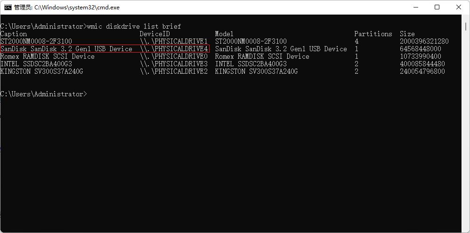Click the INTEL SSDSC2BA400G3 model entry
The height and width of the screenshot is (233, 470).
coord(251,64)
